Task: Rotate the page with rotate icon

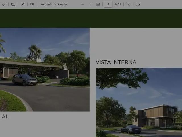Action: [x=128, y=4]
